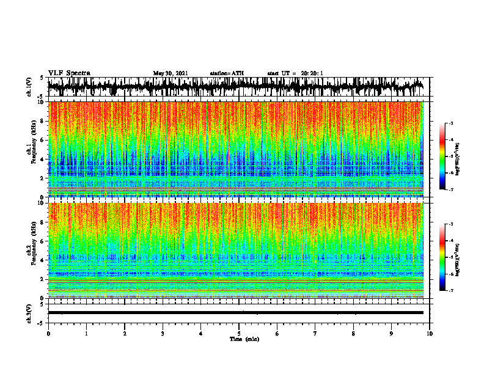Image resolution: width=484 pixels, height=374 pixels.
Task: Click inside the ch.1 spectrogram image
Action: (x=235, y=149)
